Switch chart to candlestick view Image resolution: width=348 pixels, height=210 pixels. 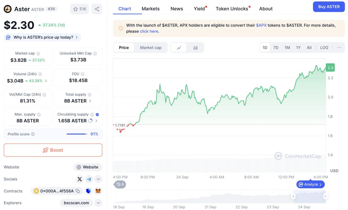[x=195, y=48]
